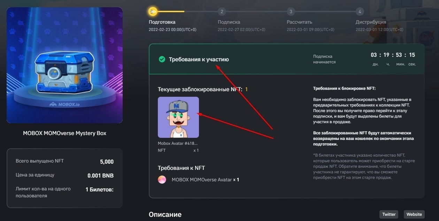Click the Mobox Avatar #418 name label
The height and width of the screenshot is (221, 439).
pyautogui.click(x=178, y=143)
